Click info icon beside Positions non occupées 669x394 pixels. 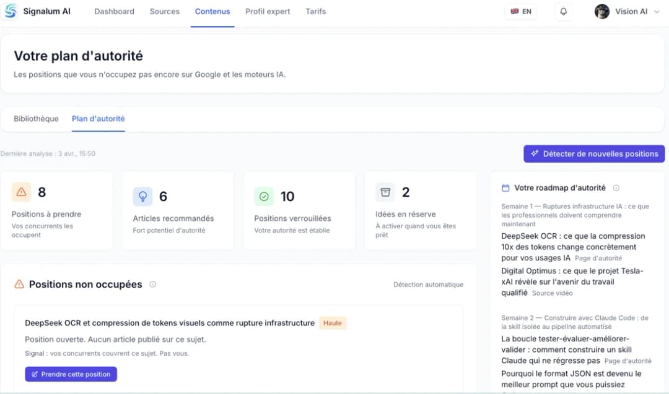click(153, 285)
